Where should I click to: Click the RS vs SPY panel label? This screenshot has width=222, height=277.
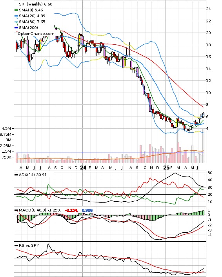(29, 246)
